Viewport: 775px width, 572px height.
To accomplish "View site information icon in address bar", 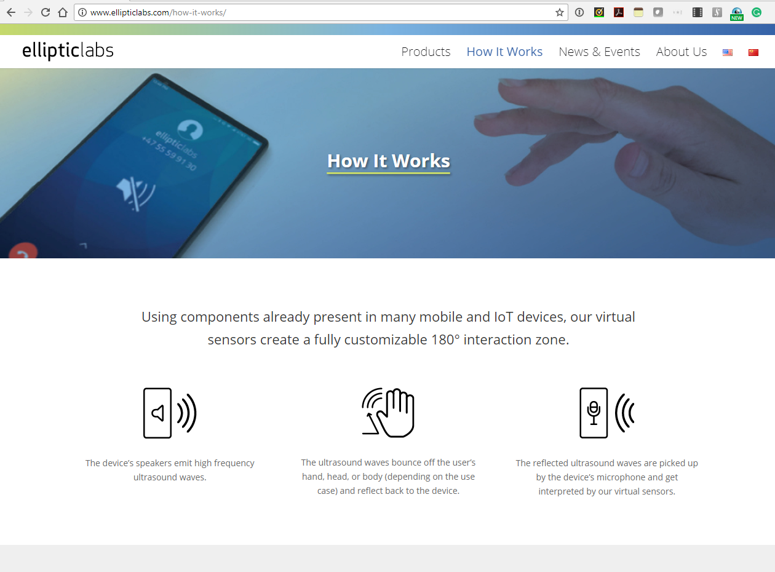I will (x=82, y=12).
